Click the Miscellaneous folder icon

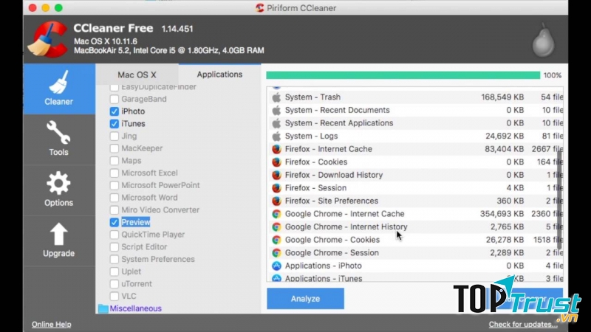pyautogui.click(x=103, y=308)
